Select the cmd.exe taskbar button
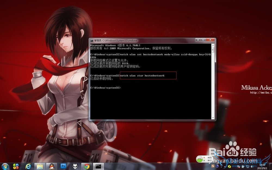The height and width of the screenshot is (170, 272). click(98, 166)
